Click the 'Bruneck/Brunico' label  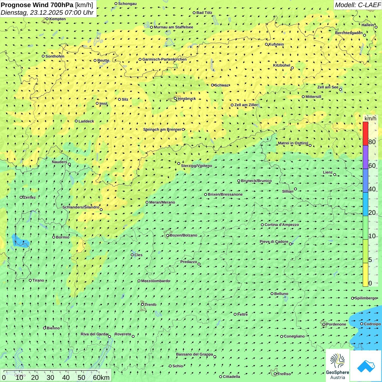click(256, 181)
